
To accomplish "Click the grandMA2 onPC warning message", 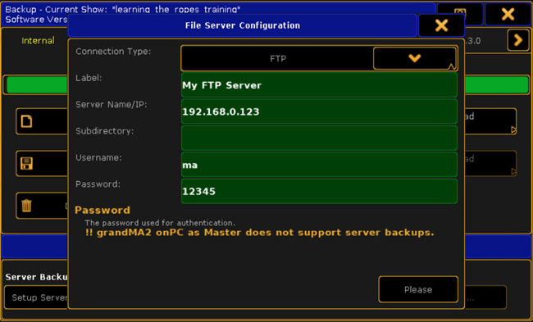I will (x=260, y=233).
